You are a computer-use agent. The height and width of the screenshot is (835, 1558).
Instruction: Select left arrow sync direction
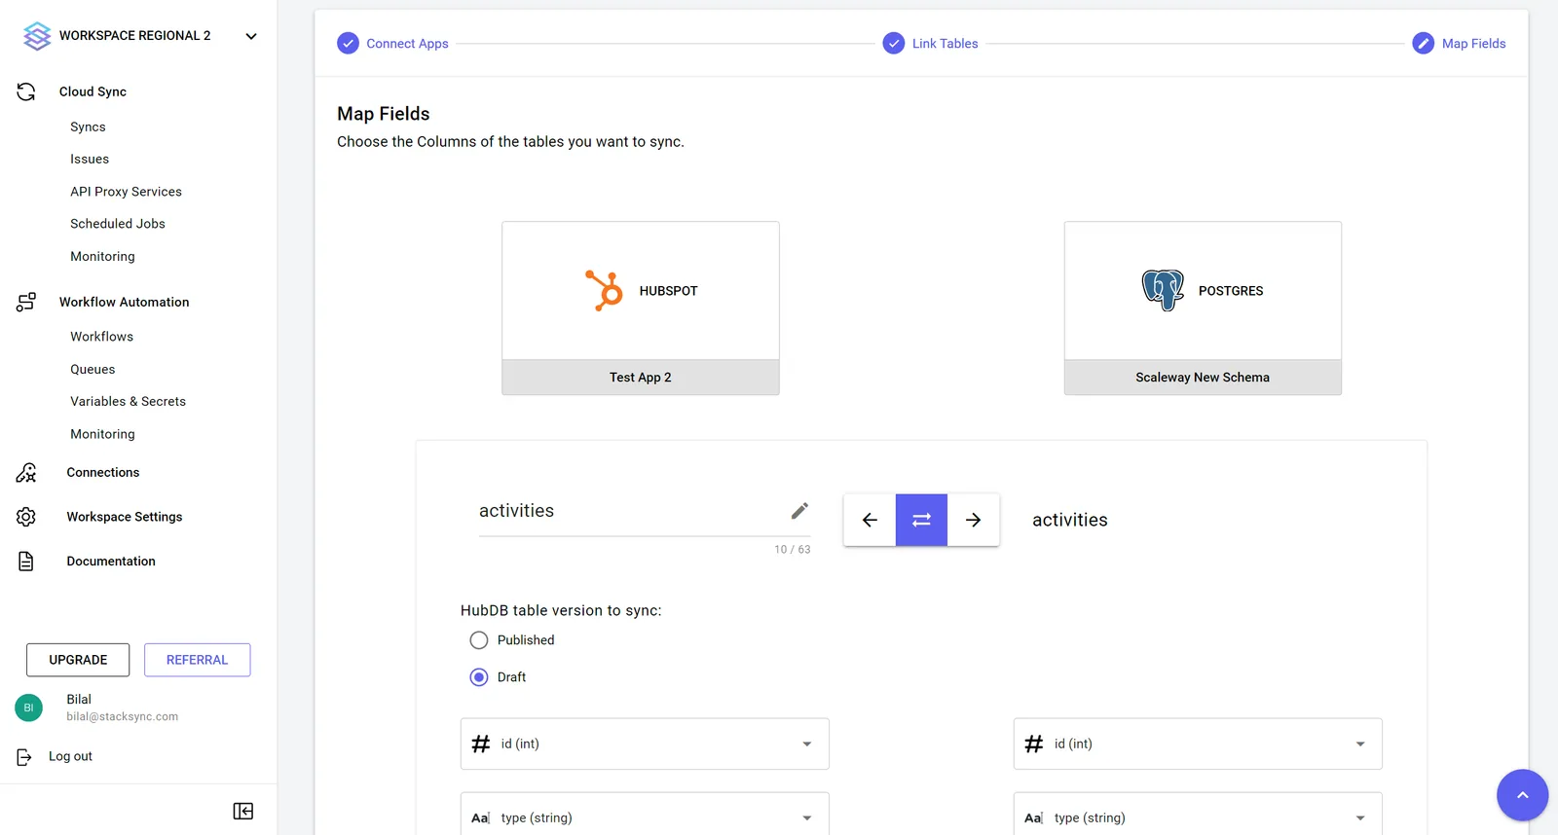870,520
